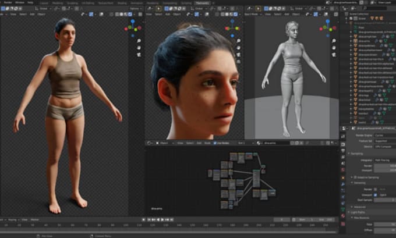This screenshot has height=238, width=396.
Task: Click Start Sample value field
Action: pos(385,200)
